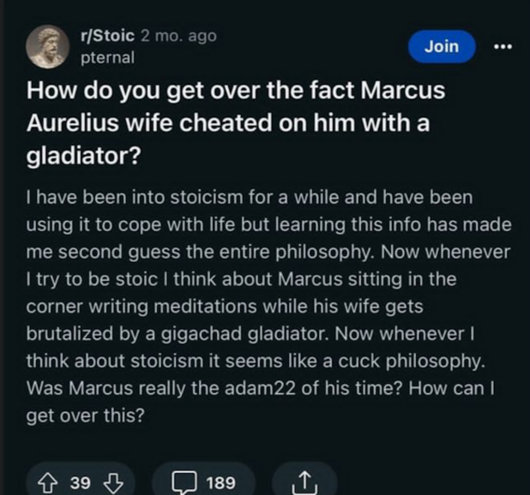This screenshot has height=495, width=530.
Task: Click the 189 comments count
Action: 220,482
